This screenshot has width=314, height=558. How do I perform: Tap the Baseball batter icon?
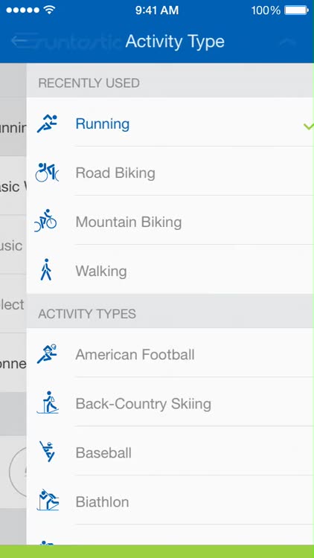click(x=48, y=452)
